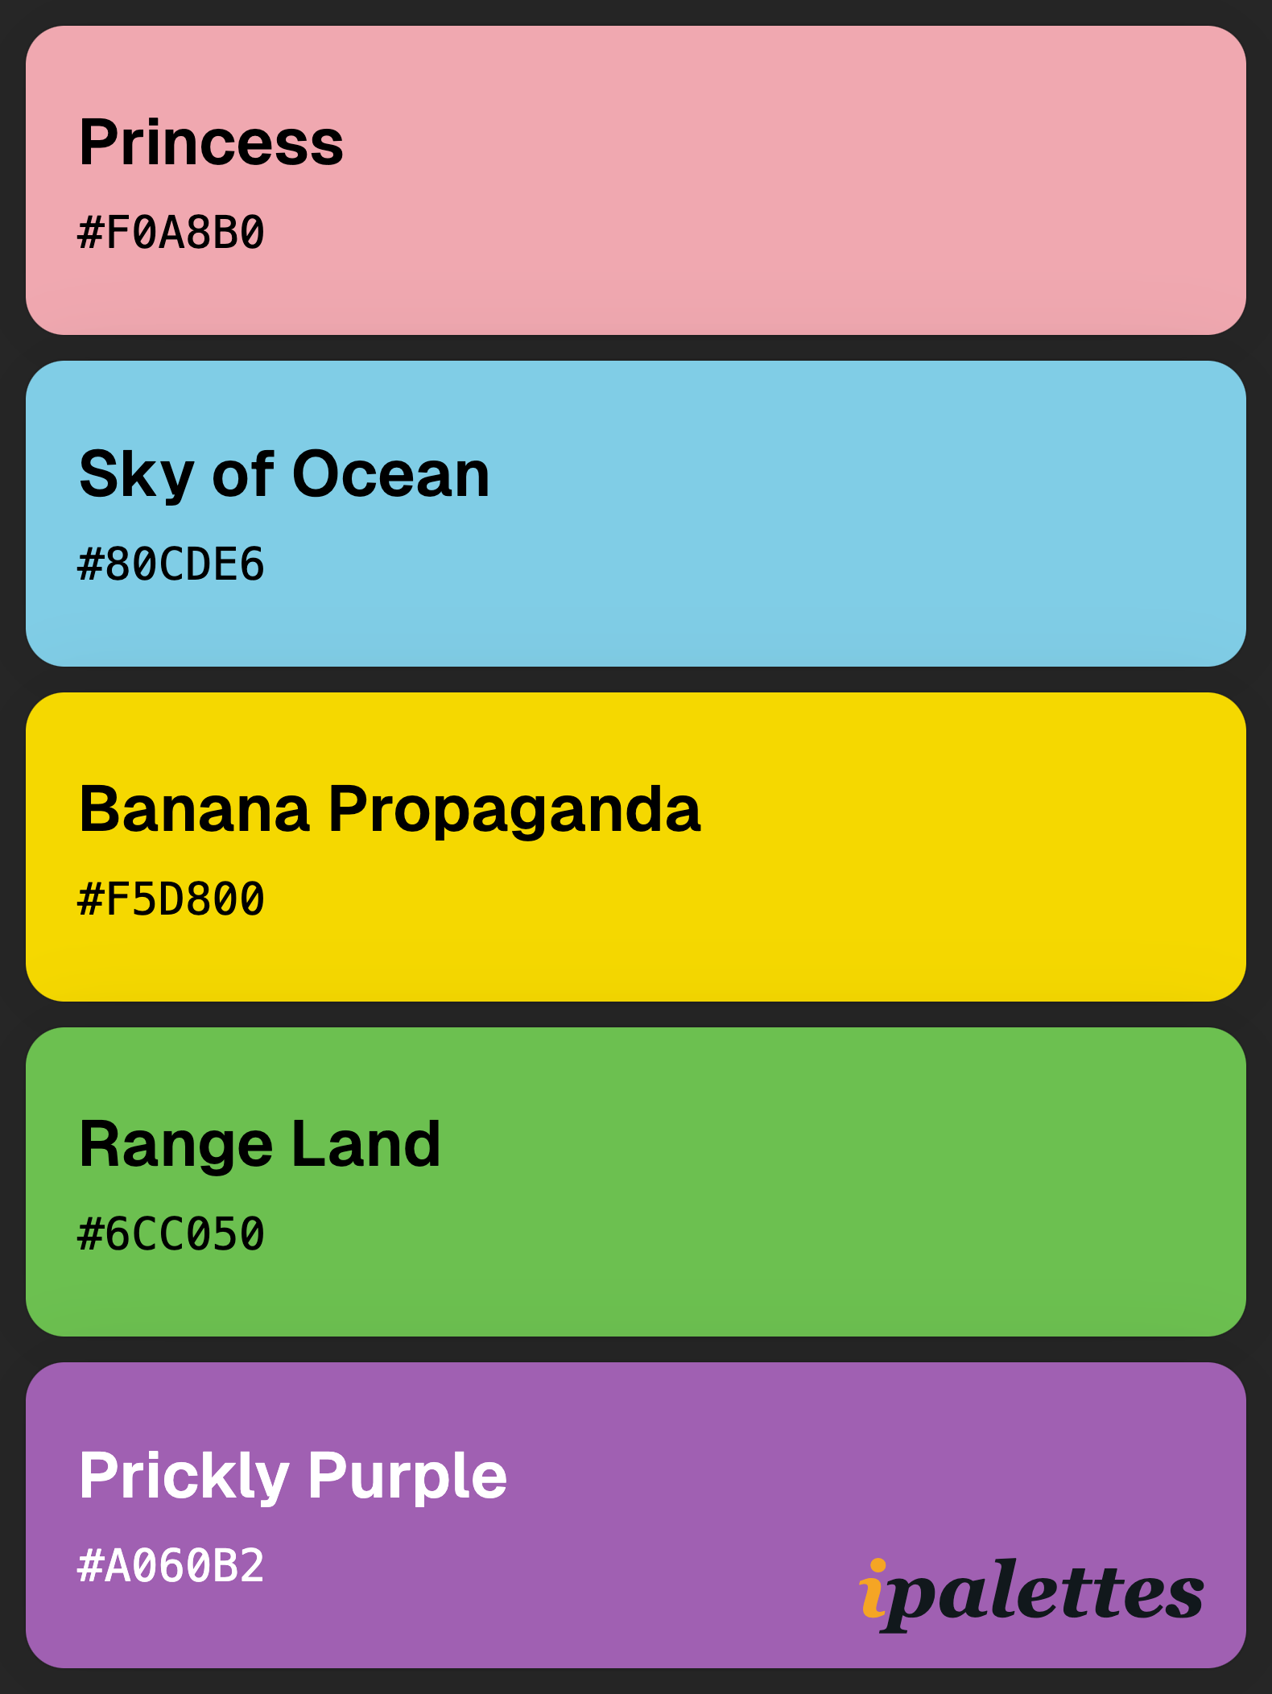Click the hex code #F5D800
The width and height of the screenshot is (1272, 1694).
point(171,899)
